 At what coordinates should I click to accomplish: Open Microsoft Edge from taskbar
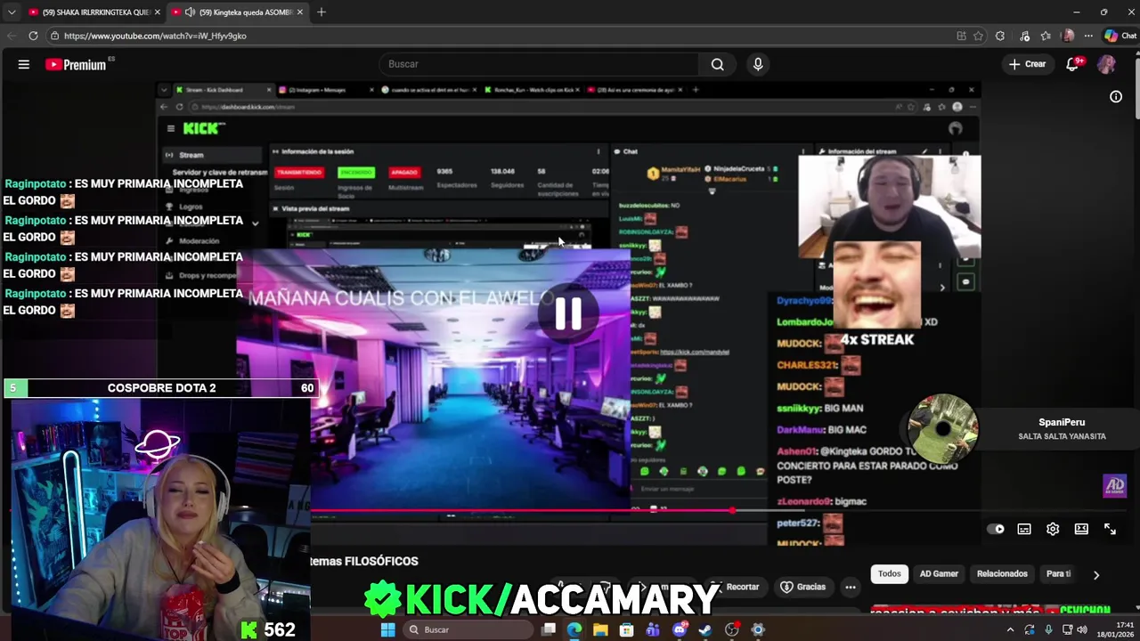tap(574, 629)
